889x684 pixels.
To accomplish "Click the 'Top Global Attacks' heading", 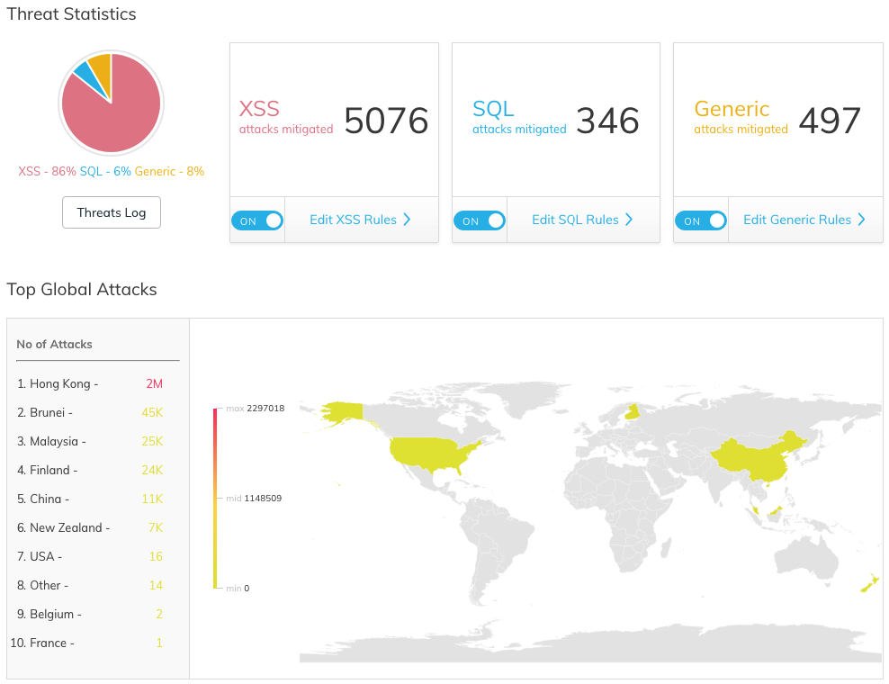I will (x=82, y=290).
